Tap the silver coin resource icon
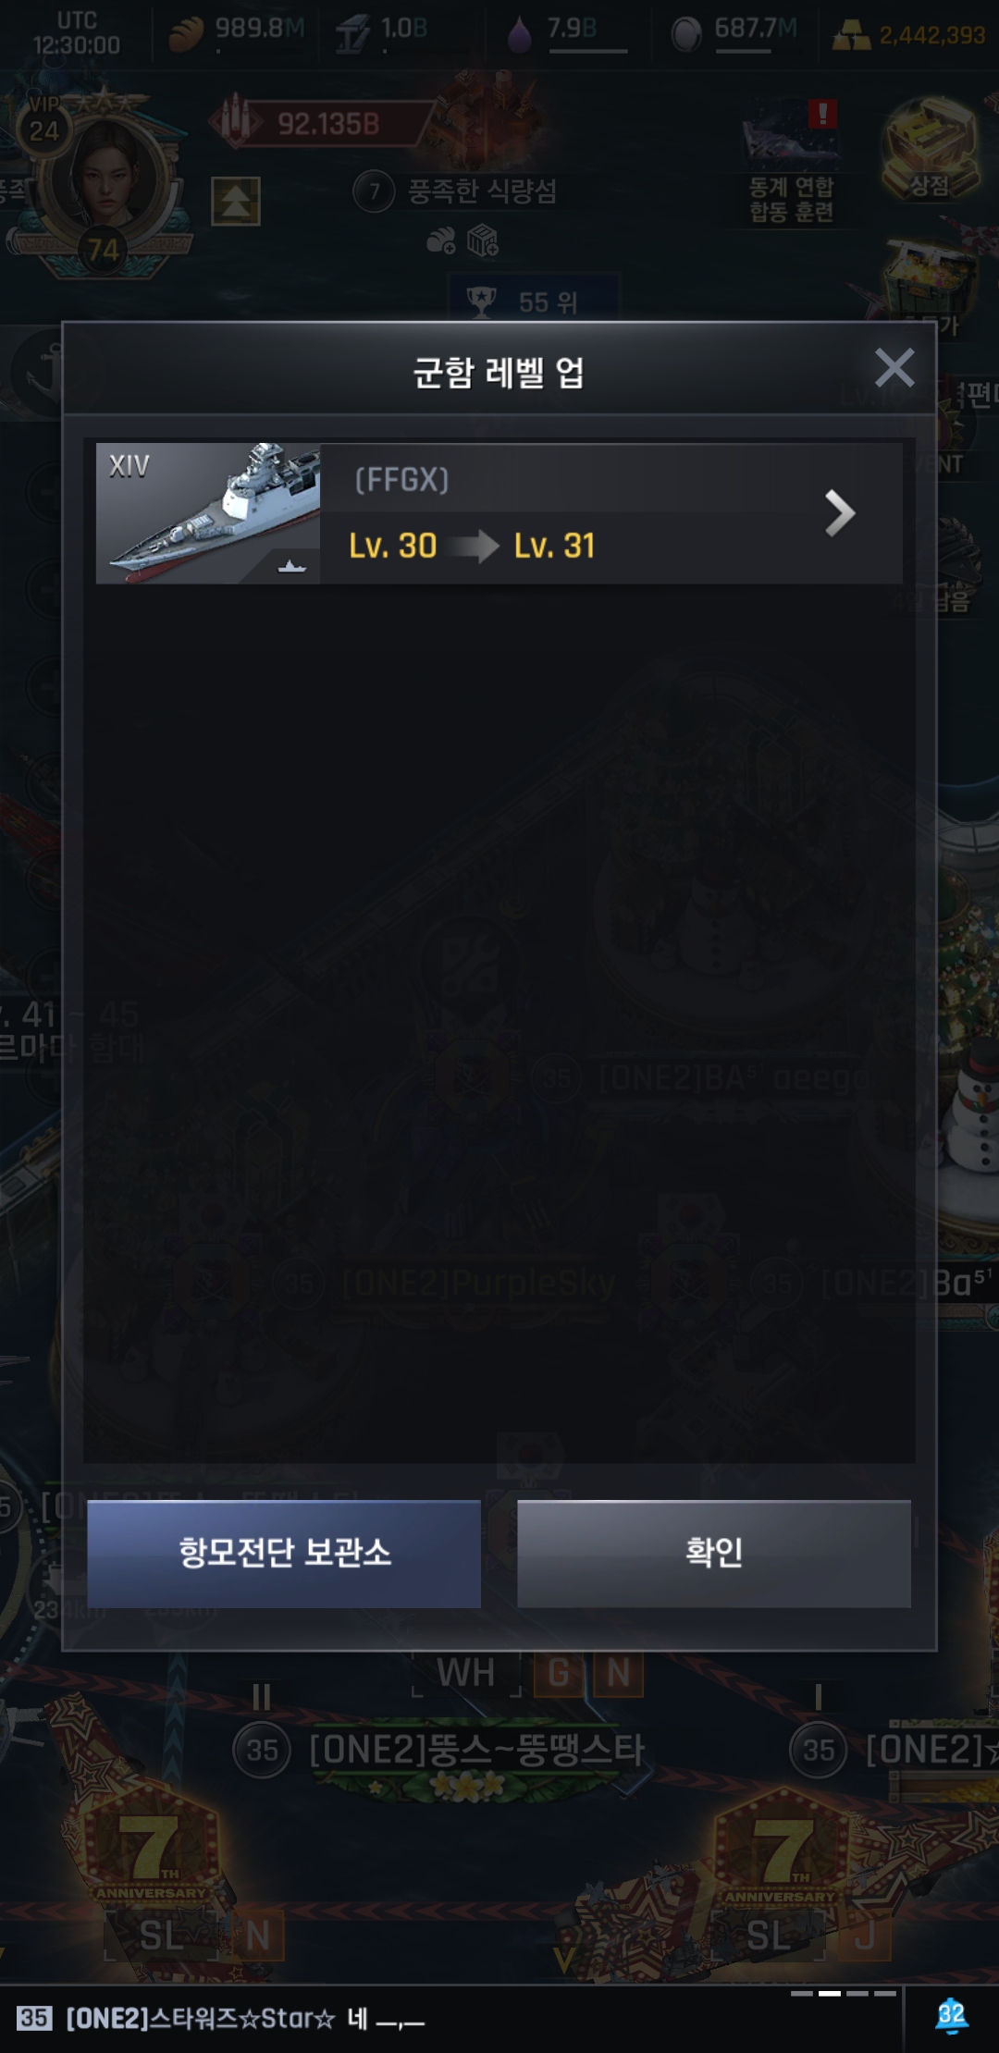This screenshot has width=999, height=2053. tap(686, 34)
